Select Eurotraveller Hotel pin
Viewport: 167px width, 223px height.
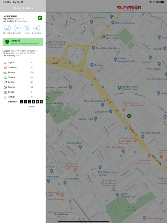tap(149, 155)
